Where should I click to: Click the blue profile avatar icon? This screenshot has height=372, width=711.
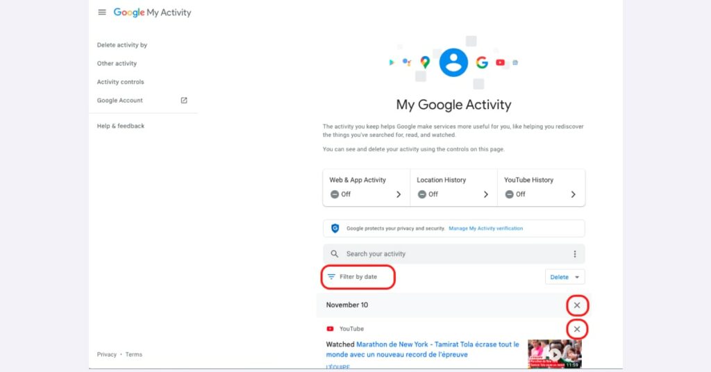(x=453, y=62)
